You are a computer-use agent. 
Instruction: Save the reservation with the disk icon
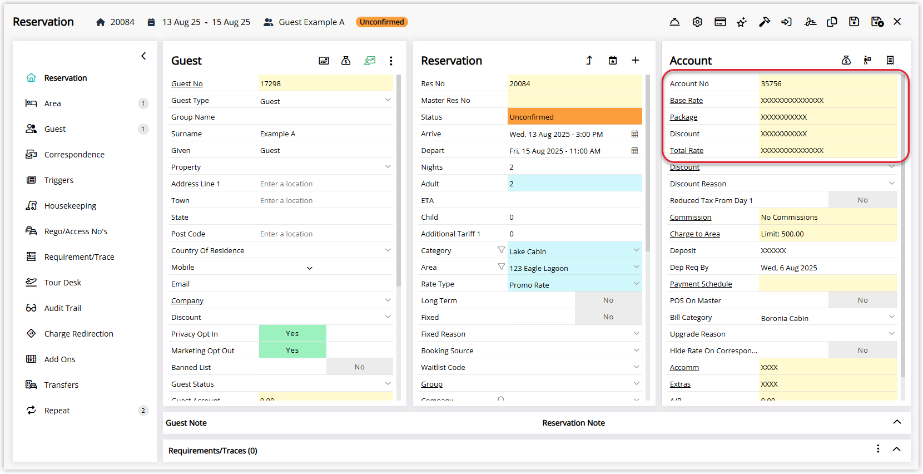(x=854, y=22)
